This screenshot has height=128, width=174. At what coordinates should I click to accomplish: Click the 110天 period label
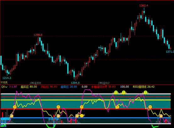point(4,83)
